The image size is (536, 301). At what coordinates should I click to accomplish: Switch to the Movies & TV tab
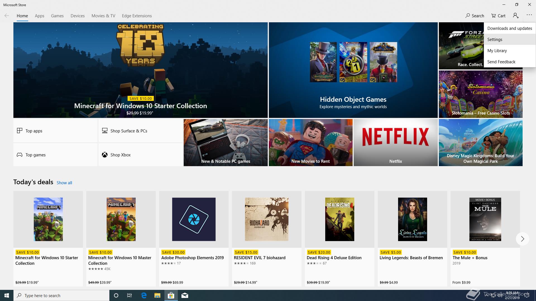coord(103,16)
